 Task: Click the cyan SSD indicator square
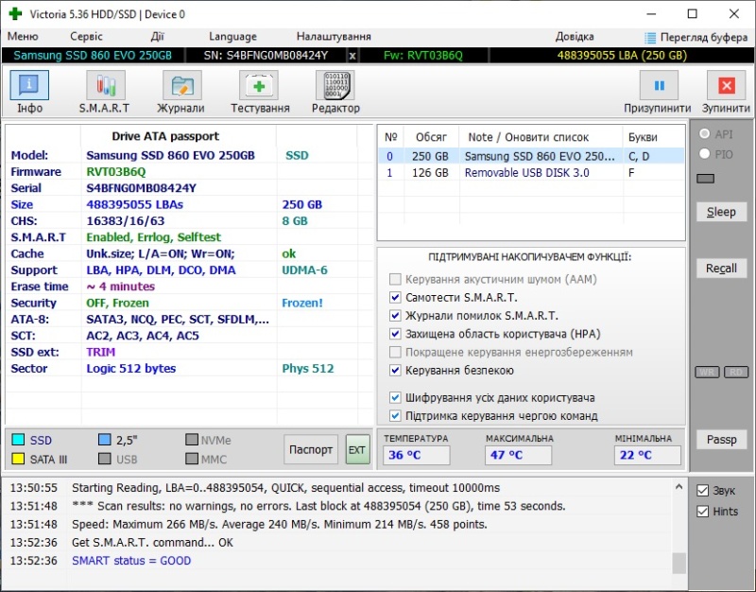pos(18,440)
